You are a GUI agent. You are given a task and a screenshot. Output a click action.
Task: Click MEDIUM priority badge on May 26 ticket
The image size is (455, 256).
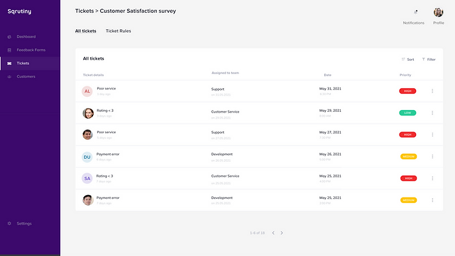(409, 156)
